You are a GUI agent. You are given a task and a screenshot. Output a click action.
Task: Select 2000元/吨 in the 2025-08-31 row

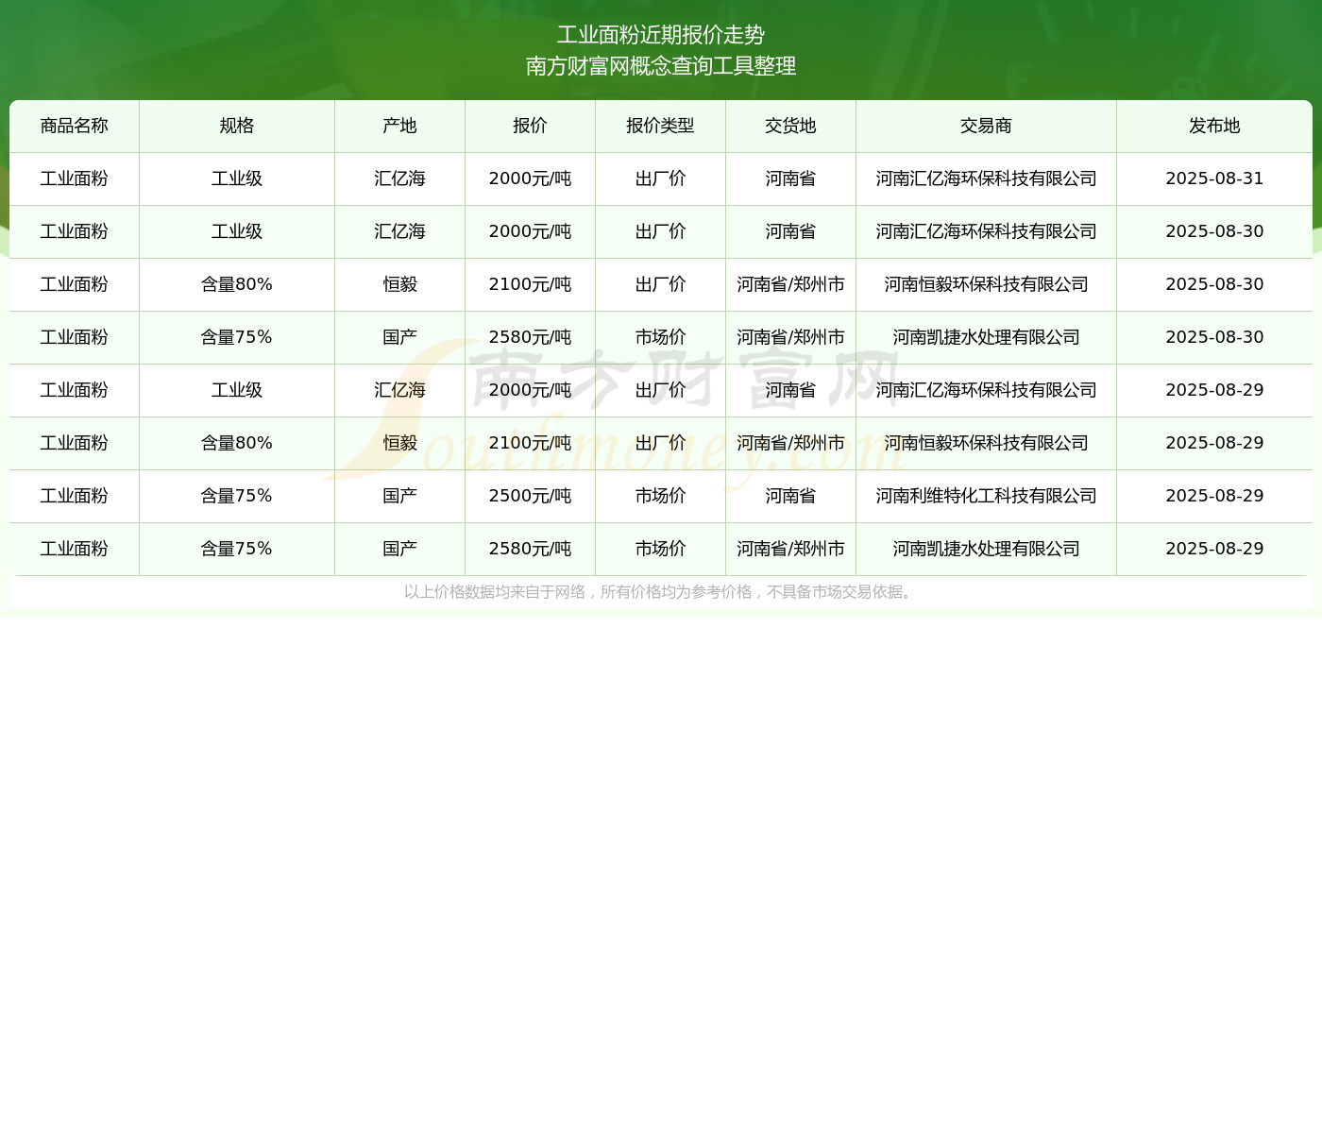pos(531,178)
